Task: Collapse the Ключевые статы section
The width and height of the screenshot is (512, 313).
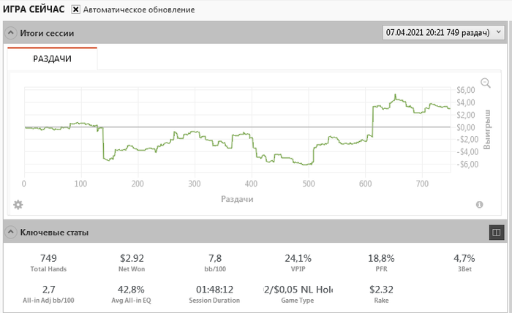Action: (11, 233)
